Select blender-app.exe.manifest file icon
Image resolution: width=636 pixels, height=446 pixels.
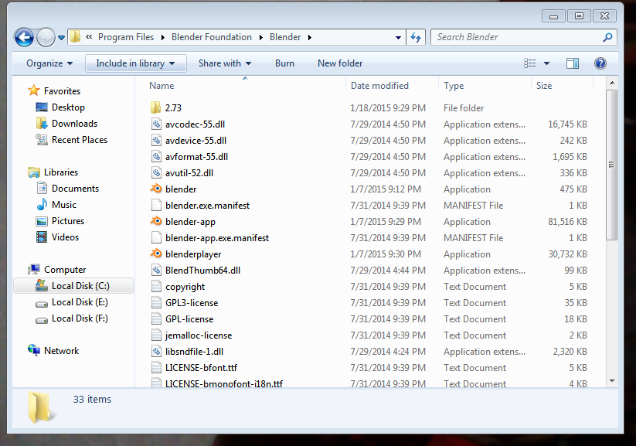156,237
